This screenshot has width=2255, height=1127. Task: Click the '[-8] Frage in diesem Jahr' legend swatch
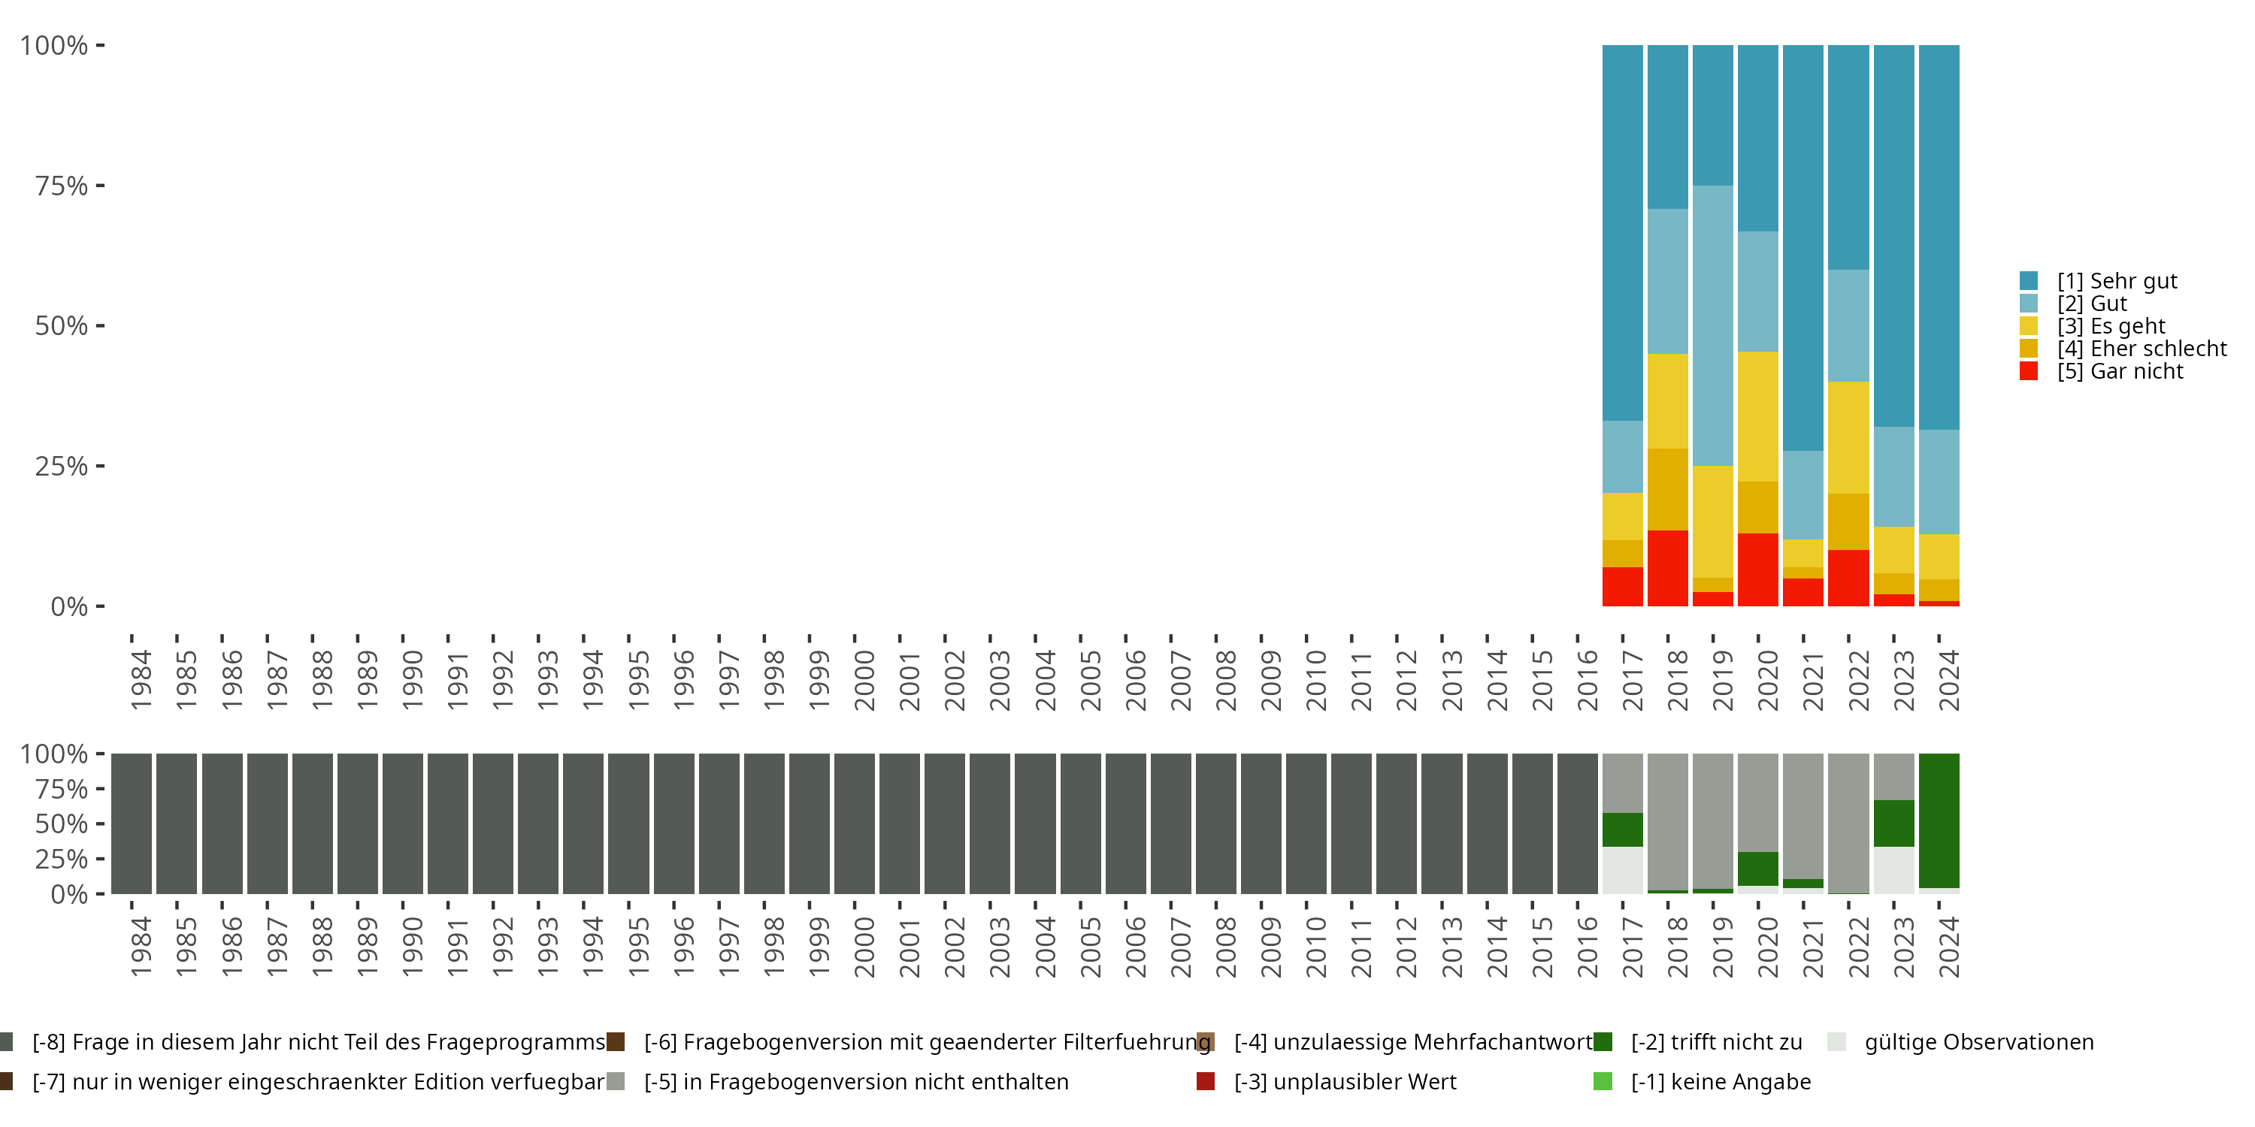pyautogui.click(x=5, y=1041)
